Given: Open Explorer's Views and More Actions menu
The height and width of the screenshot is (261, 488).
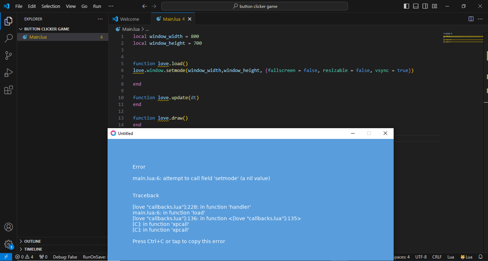Looking at the screenshot, I should [100, 19].
